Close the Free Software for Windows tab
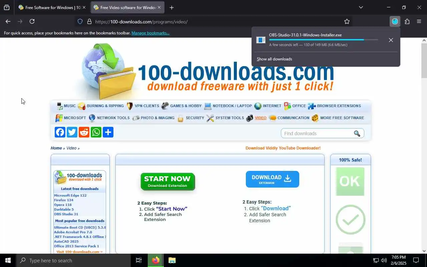The height and width of the screenshot is (267, 427). [84, 7]
